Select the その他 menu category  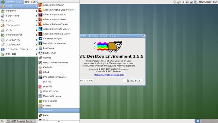click(19, 6)
